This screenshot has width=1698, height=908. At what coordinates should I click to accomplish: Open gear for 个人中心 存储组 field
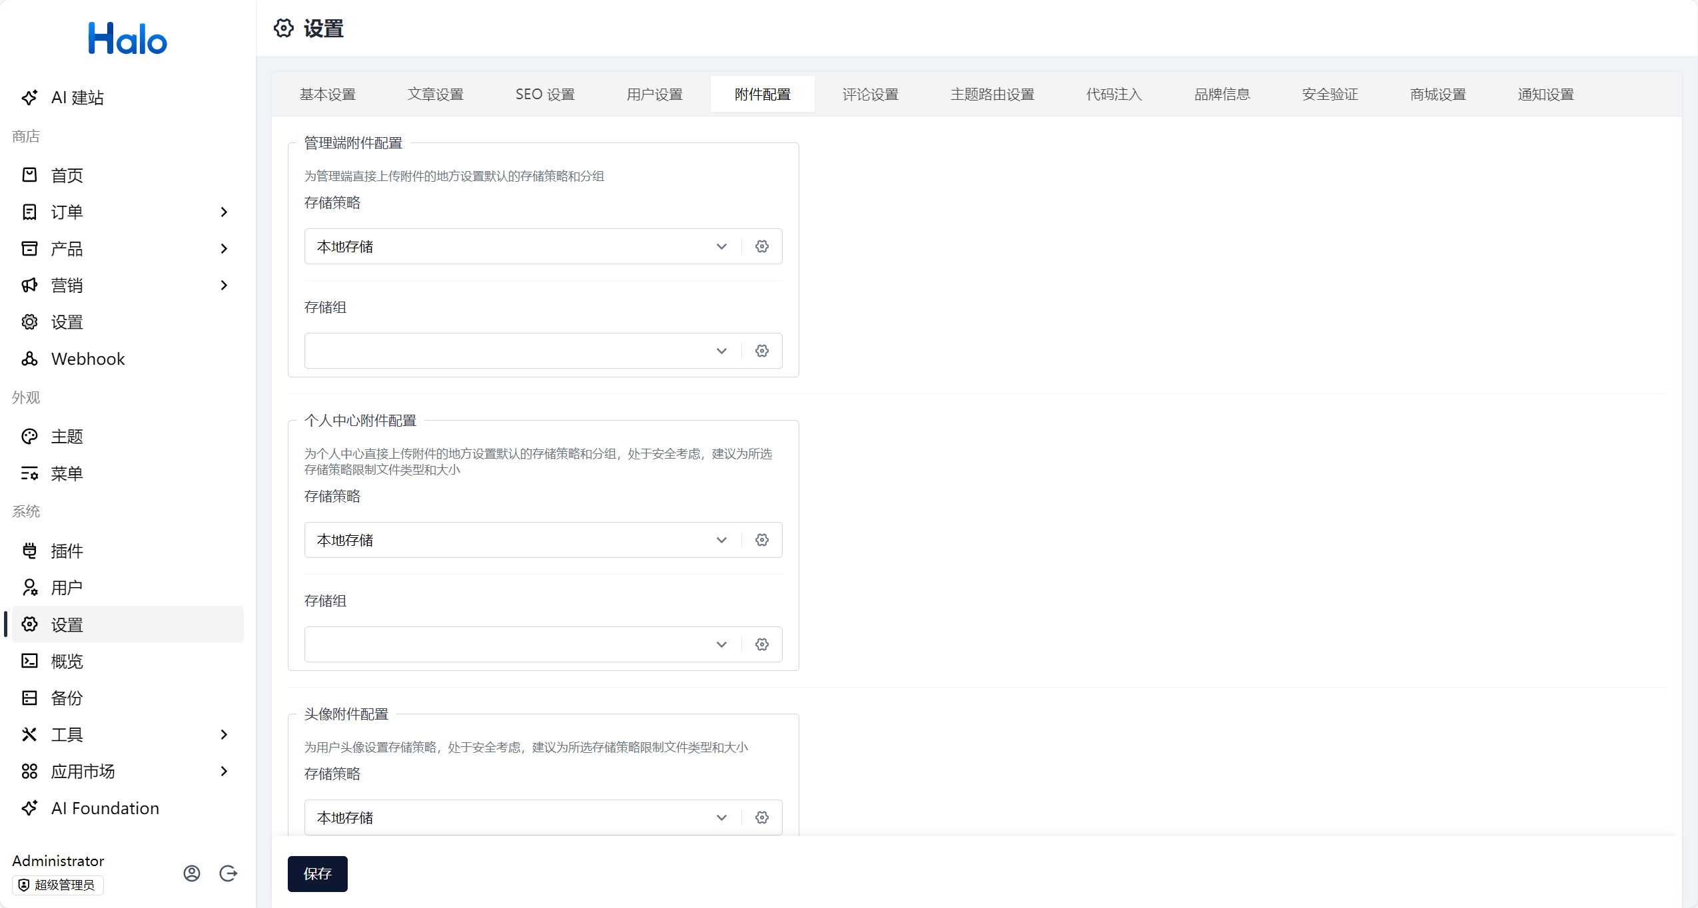pyautogui.click(x=762, y=644)
